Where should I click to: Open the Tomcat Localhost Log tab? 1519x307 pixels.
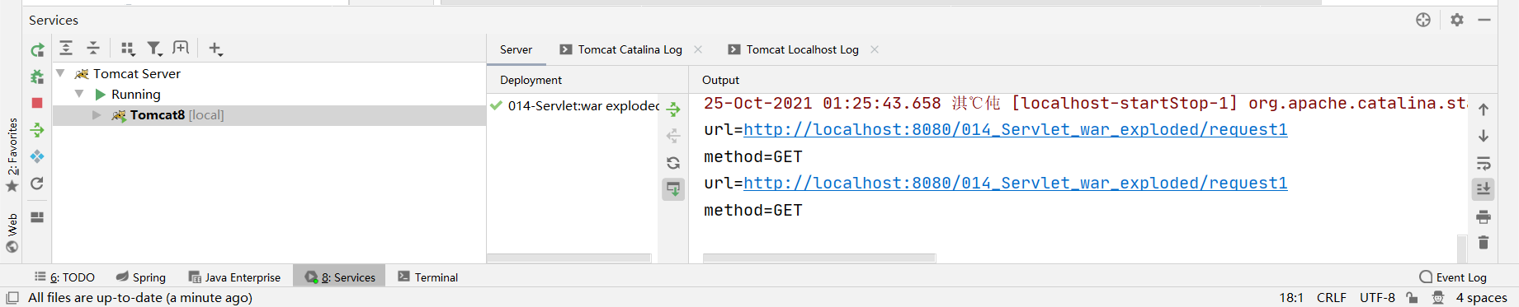tap(803, 49)
